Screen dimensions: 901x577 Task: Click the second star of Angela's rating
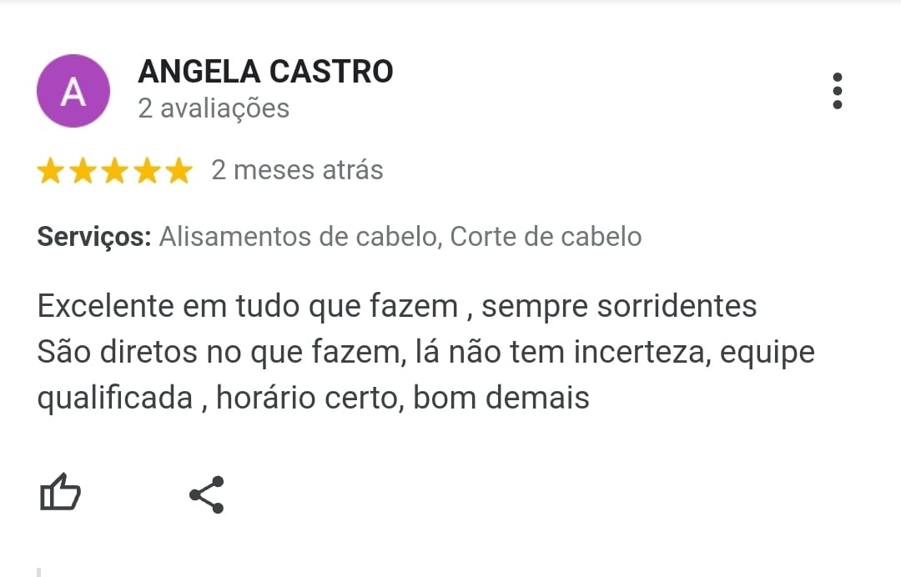click(x=84, y=169)
